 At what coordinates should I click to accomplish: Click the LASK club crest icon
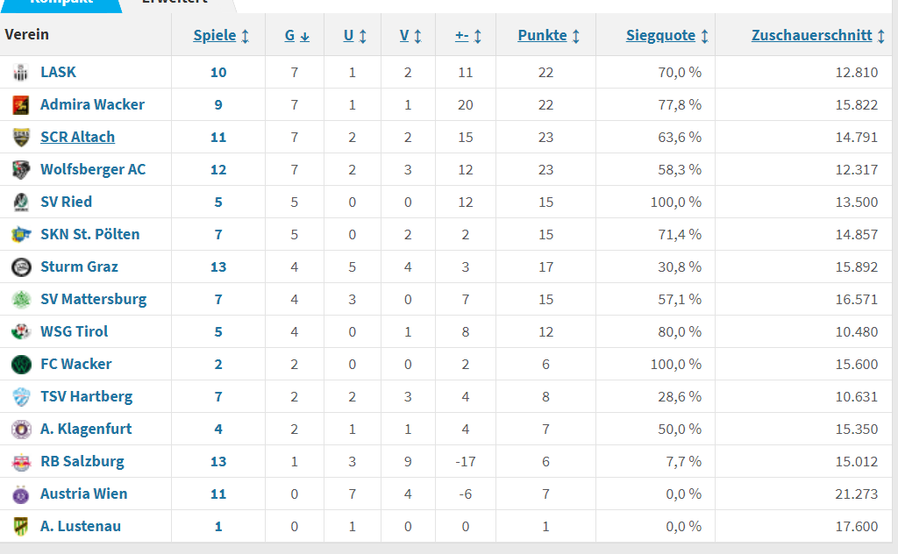coord(21,73)
